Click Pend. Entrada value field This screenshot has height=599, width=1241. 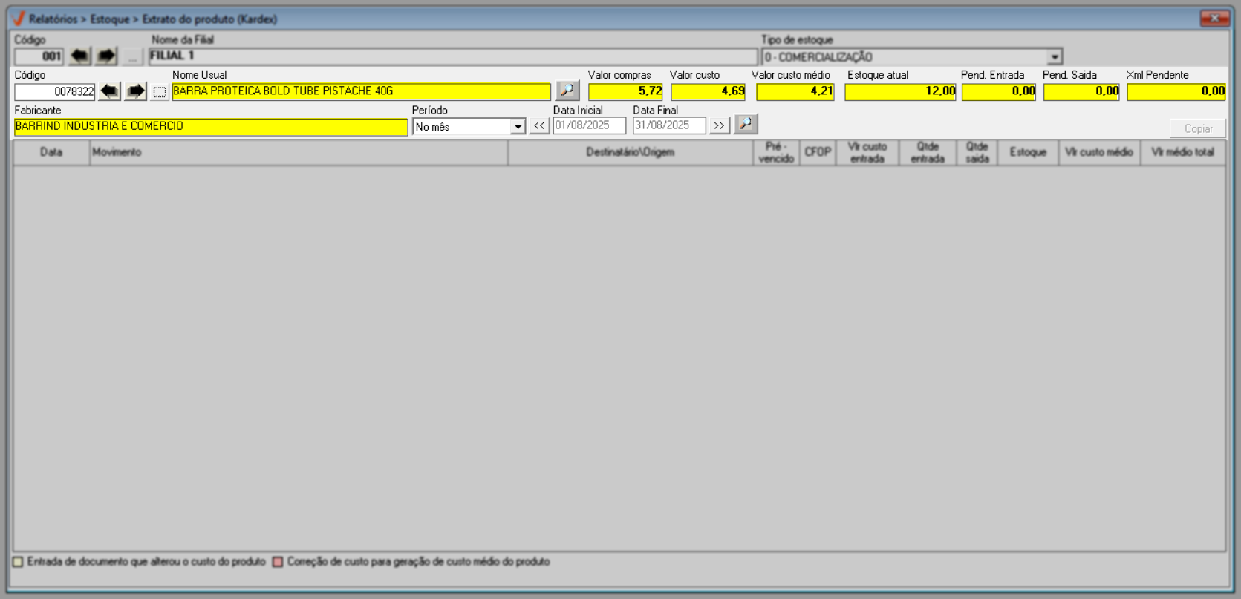pos(999,91)
